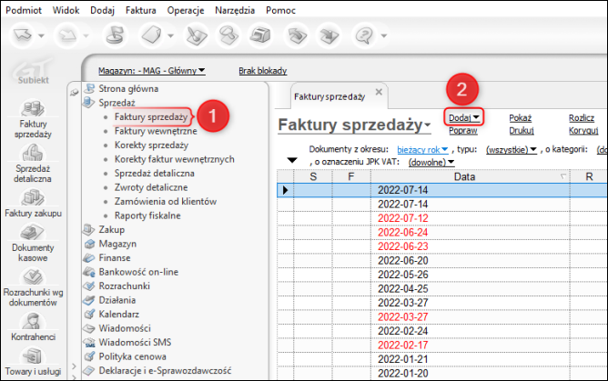
Task: Click the Drukuj link
Action: [x=522, y=131]
